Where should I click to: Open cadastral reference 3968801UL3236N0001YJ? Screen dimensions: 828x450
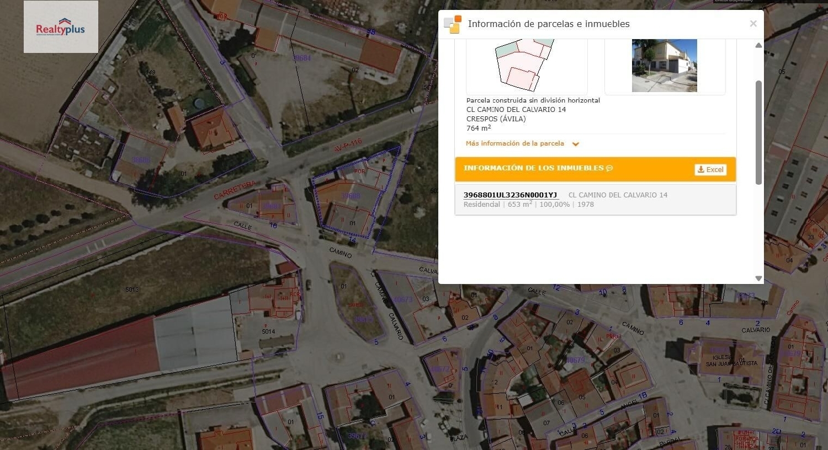coord(510,195)
